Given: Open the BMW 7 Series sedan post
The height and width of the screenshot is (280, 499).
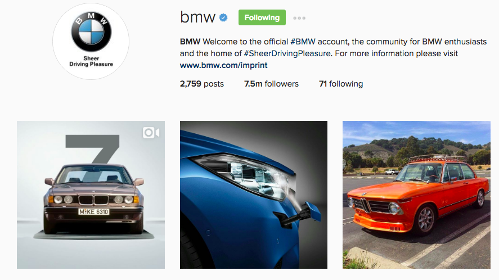Looking at the screenshot, I should [x=91, y=195].
